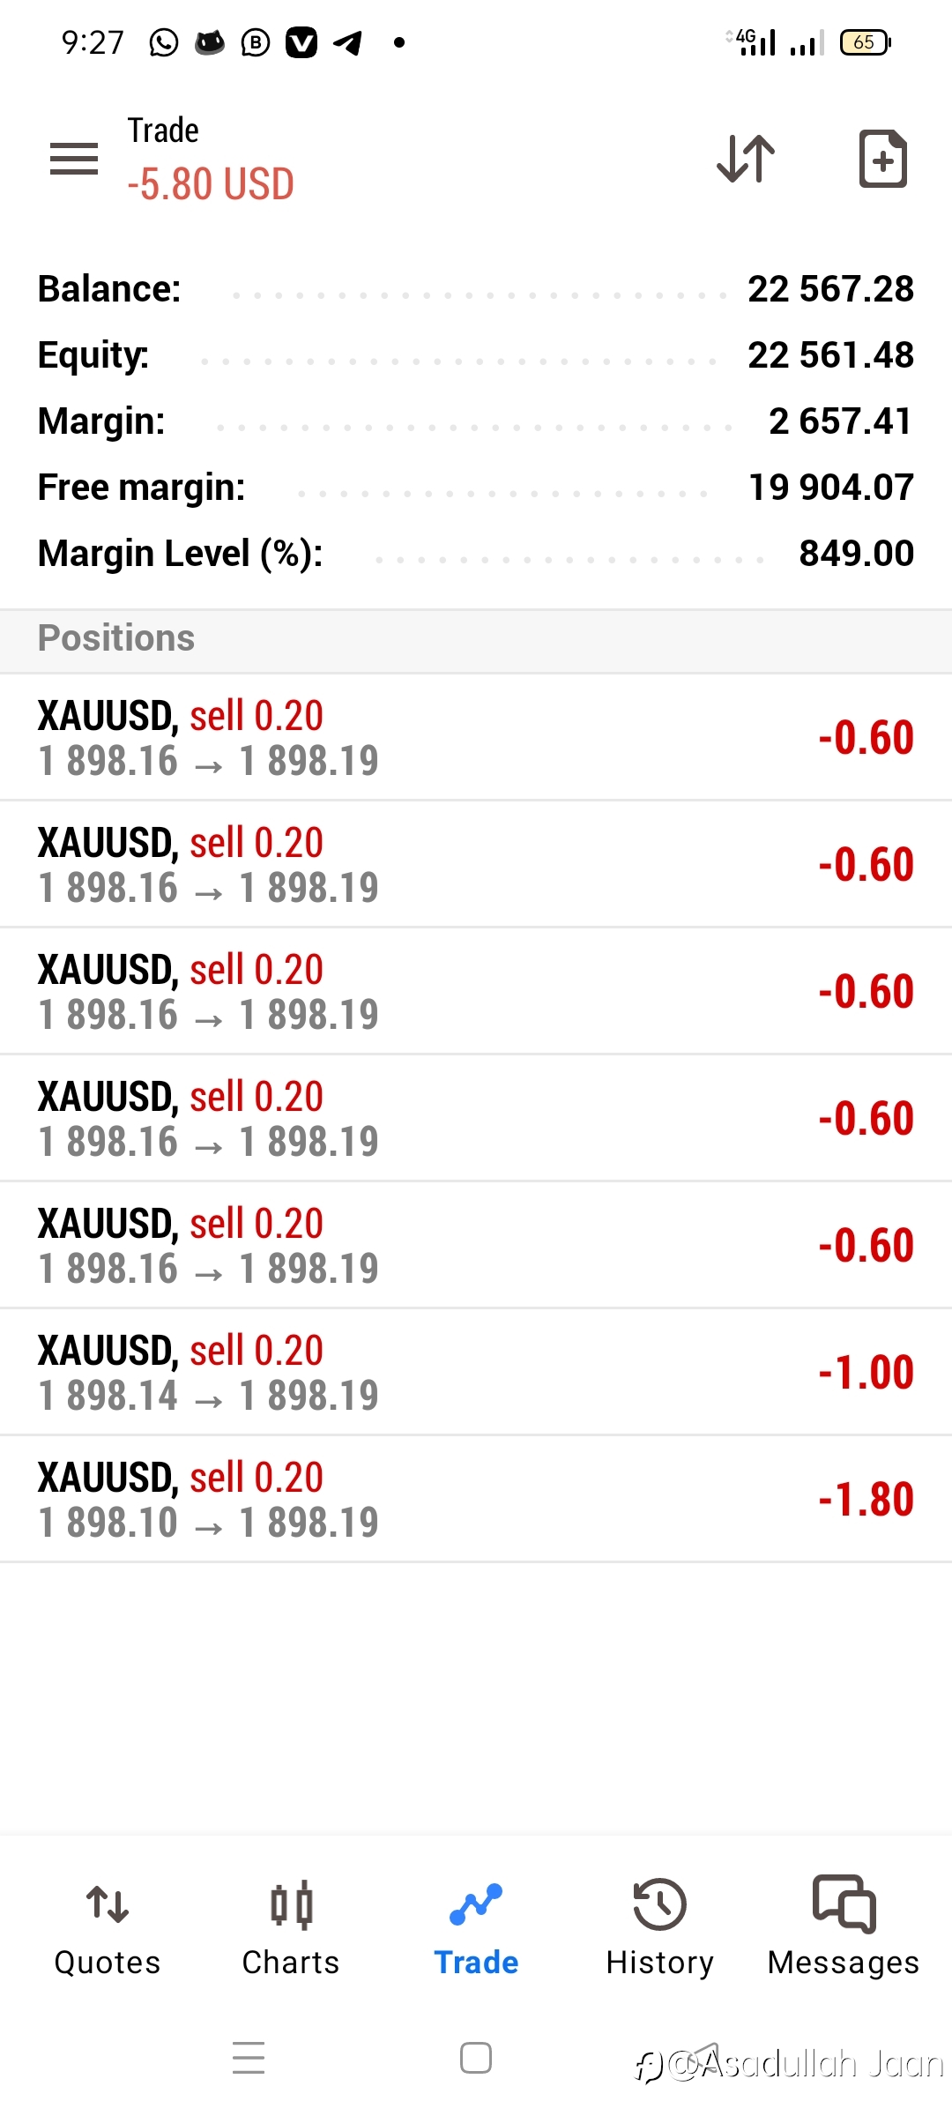Tap the WhatsApp notification icon in status bar
This screenshot has width=952, height=2116.
coord(164,42)
